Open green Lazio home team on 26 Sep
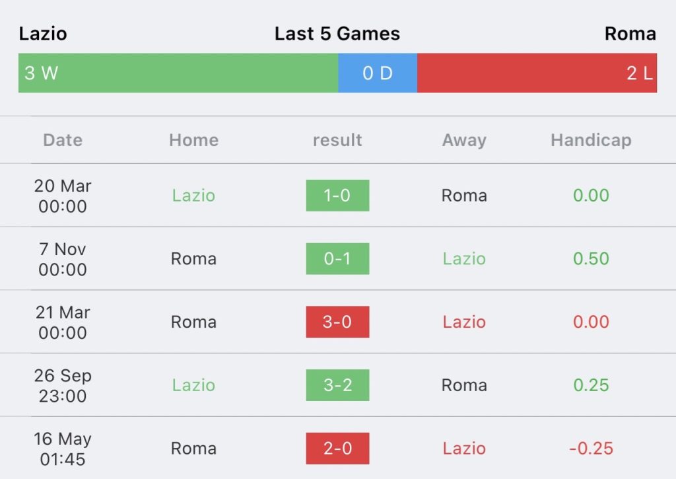This screenshot has width=676, height=479. 193,385
